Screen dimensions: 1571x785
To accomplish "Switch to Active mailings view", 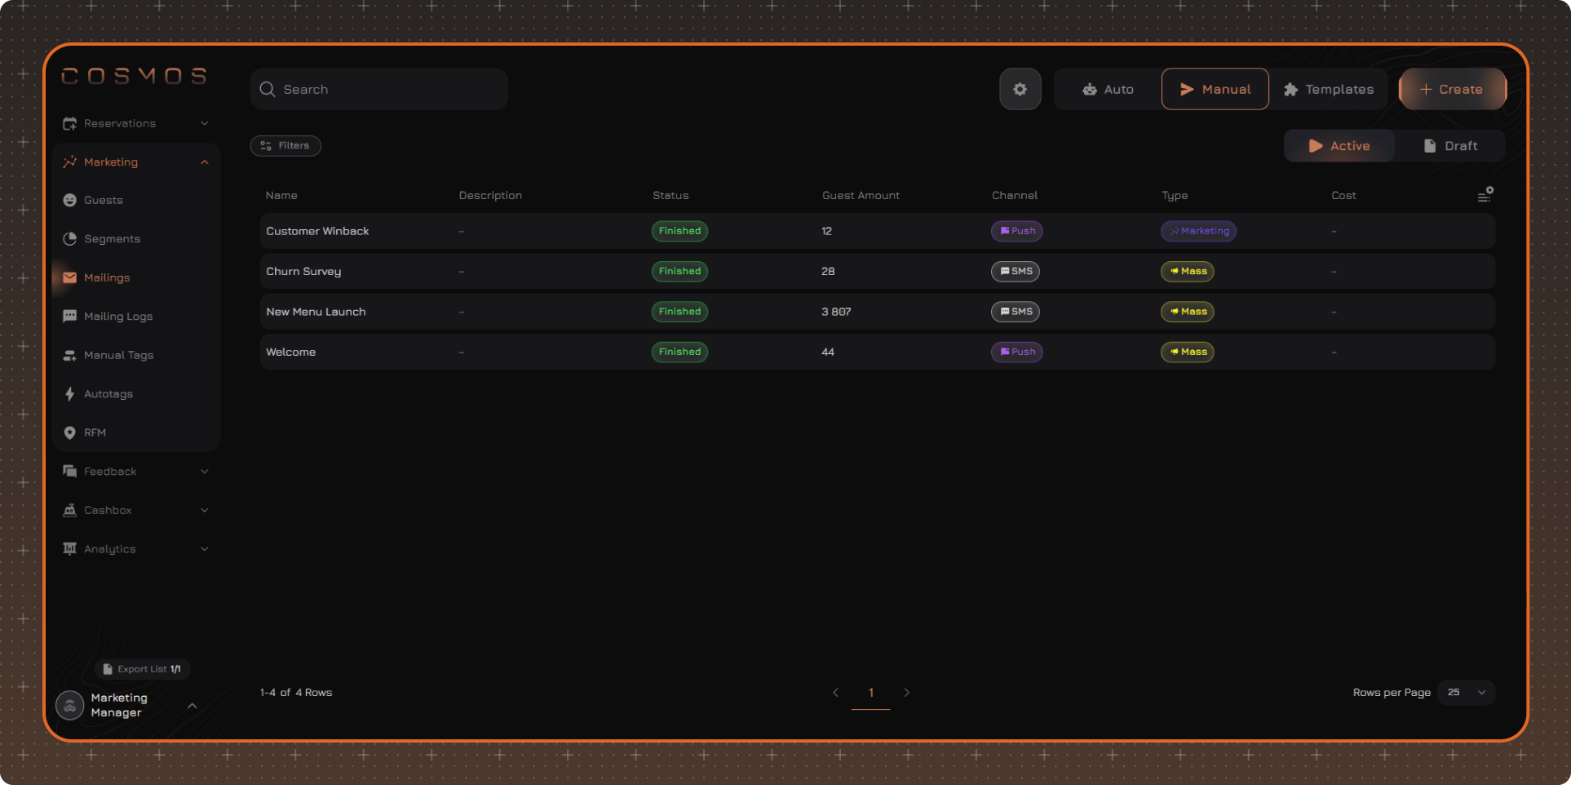I will [x=1339, y=145].
